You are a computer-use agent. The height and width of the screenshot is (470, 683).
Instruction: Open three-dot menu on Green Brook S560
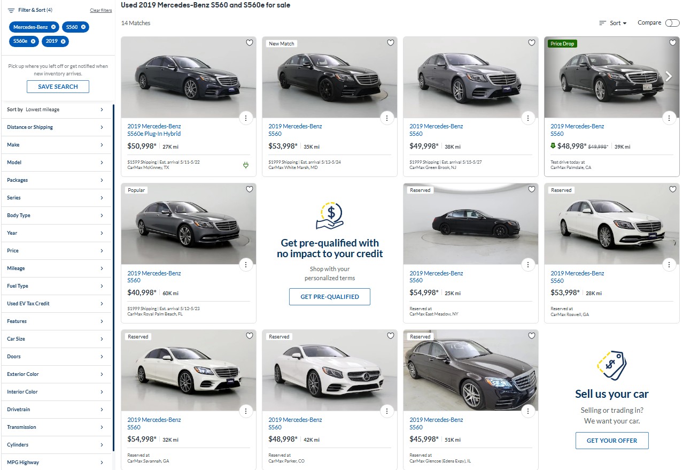[x=528, y=118]
